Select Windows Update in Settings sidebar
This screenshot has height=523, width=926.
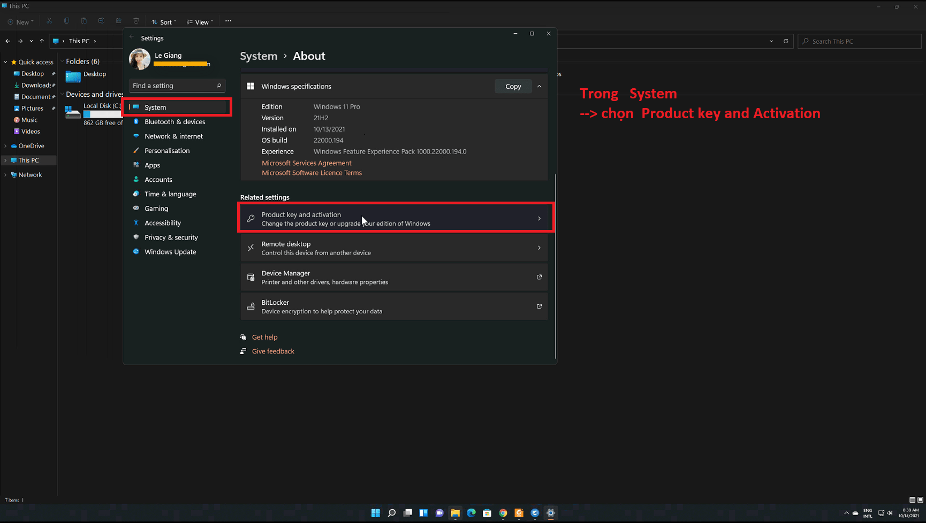click(x=170, y=251)
